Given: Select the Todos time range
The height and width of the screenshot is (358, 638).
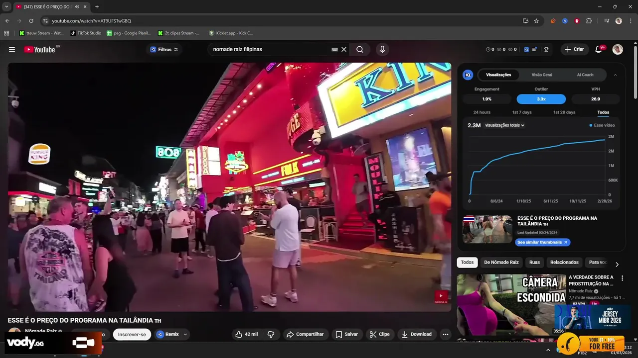Looking at the screenshot, I should pyautogui.click(x=603, y=112).
